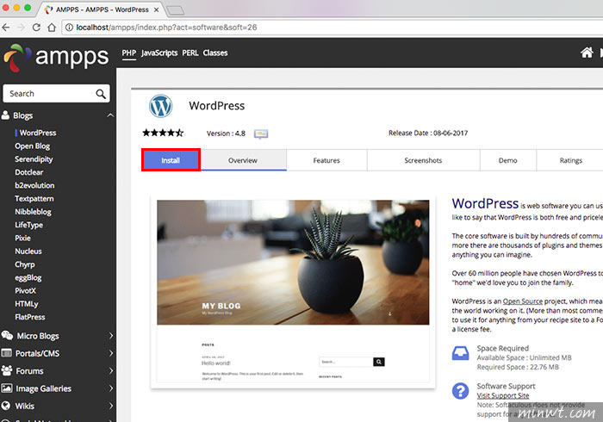
Task: Click the Portals/CMS category icon
Action: (6, 353)
